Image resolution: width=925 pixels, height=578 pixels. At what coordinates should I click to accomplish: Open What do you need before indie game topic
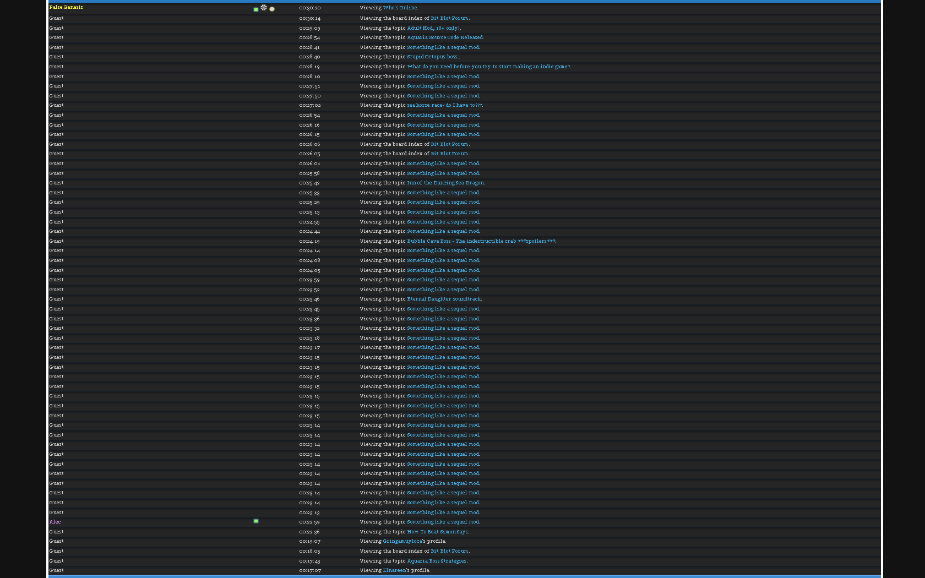[488, 67]
